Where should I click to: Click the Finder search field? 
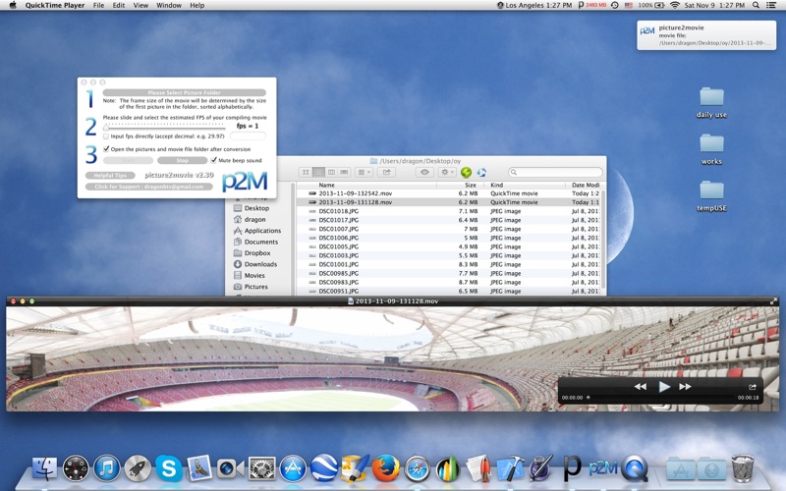pos(555,173)
